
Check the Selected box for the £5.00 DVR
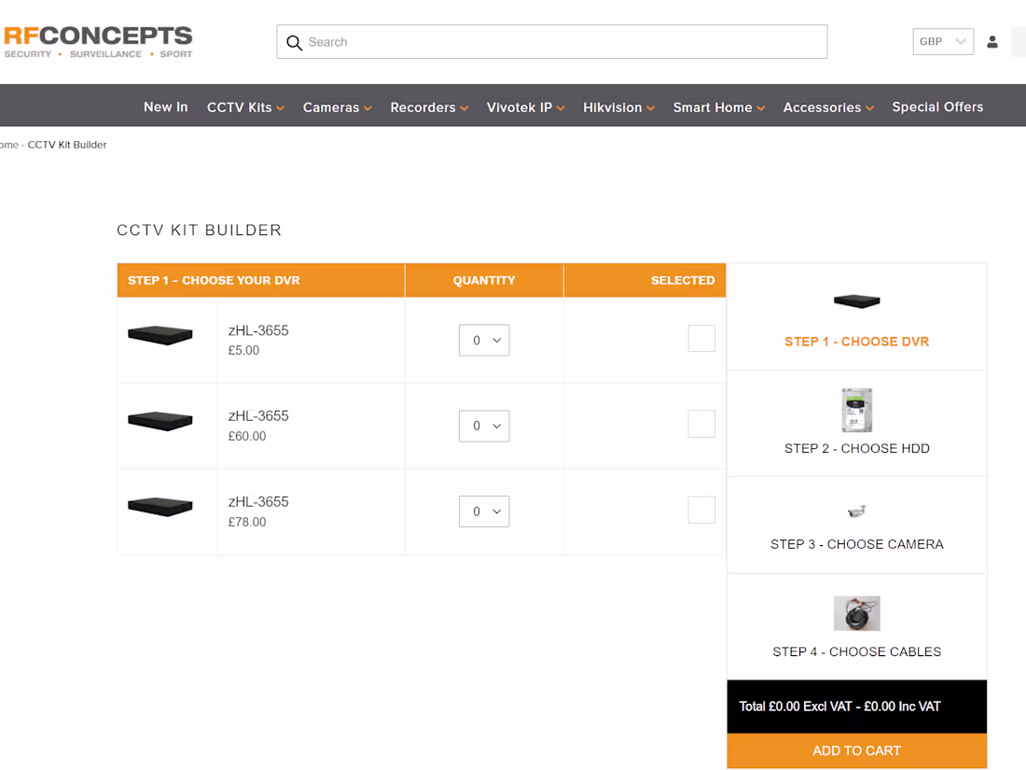[x=701, y=338]
